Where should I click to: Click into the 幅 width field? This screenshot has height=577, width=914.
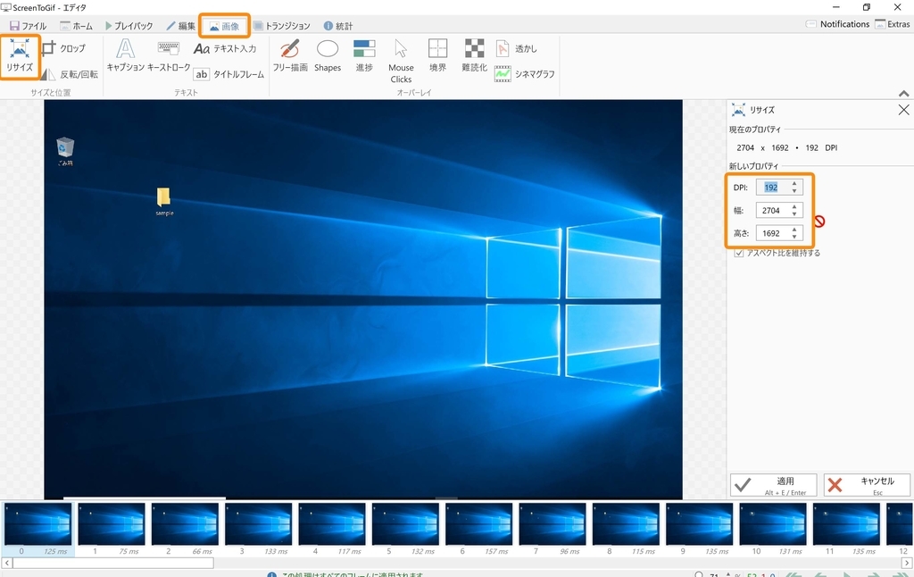click(x=772, y=210)
